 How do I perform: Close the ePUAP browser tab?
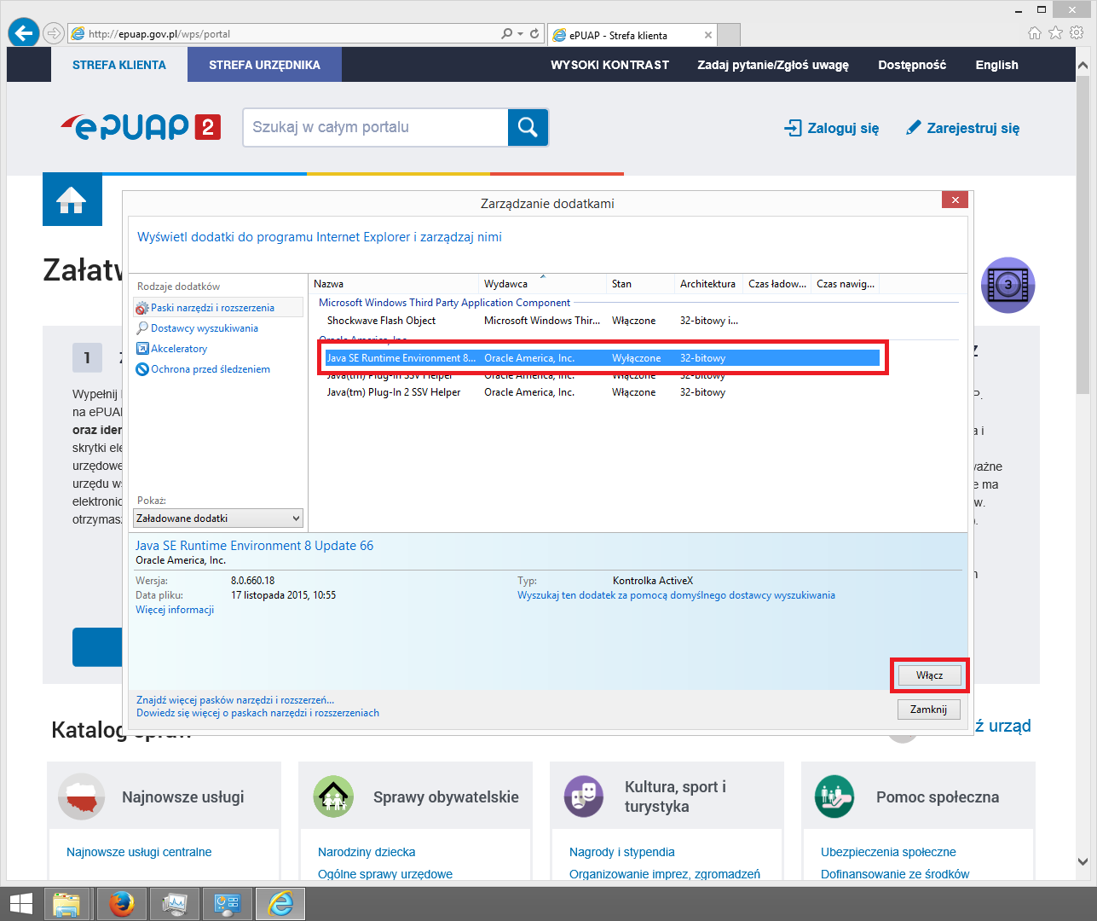(x=708, y=35)
